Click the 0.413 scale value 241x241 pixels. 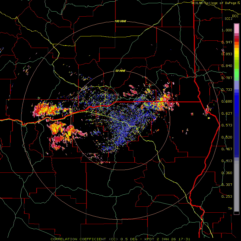tap(227, 161)
